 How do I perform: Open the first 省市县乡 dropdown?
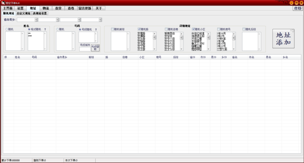(36, 20)
